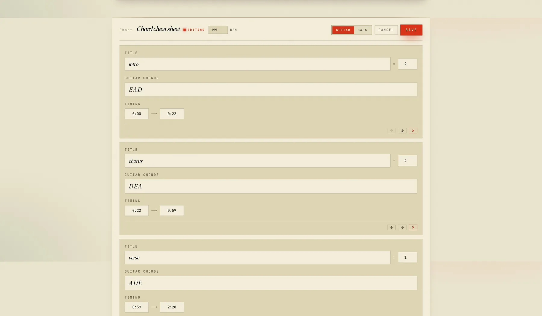Image resolution: width=542 pixels, height=316 pixels.
Task: Set the chorus end time 0:59
Action: pos(172,210)
